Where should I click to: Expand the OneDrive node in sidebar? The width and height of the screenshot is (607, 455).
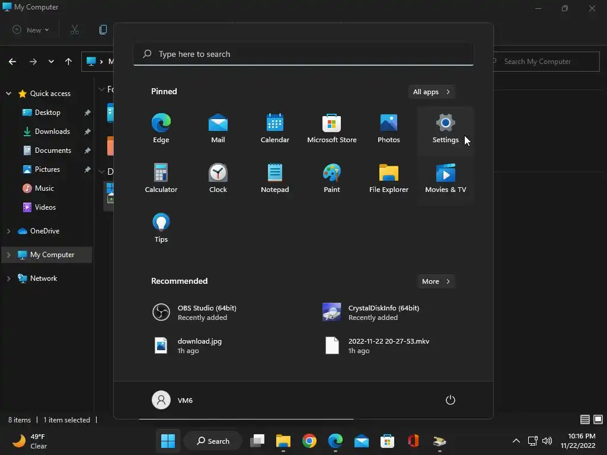[8, 231]
